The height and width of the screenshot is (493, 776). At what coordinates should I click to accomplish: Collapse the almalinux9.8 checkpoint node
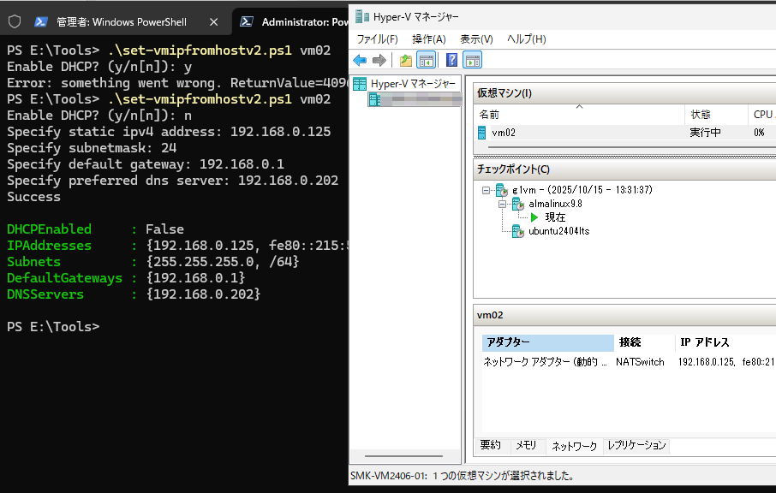pos(502,204)
